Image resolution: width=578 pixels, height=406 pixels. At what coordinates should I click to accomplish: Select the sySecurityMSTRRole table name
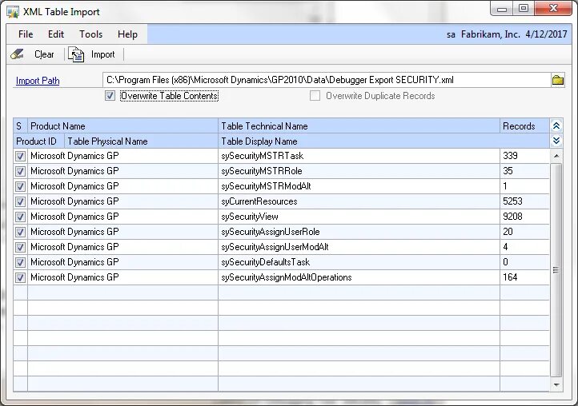(261, 171)
